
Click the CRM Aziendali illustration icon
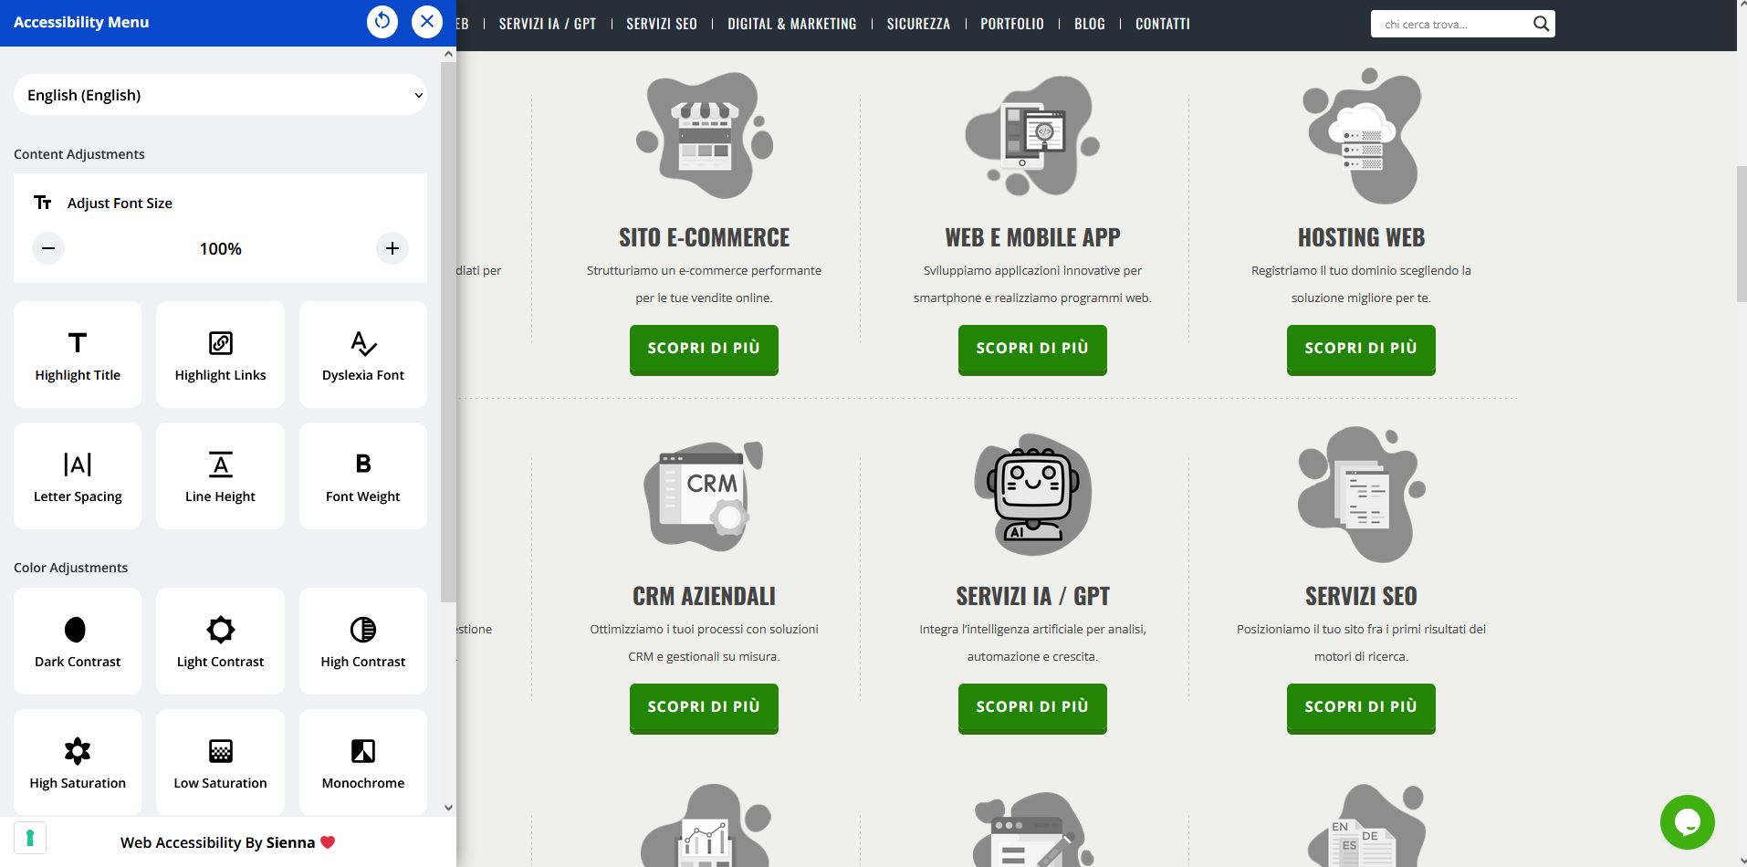[x=704, y=496]
